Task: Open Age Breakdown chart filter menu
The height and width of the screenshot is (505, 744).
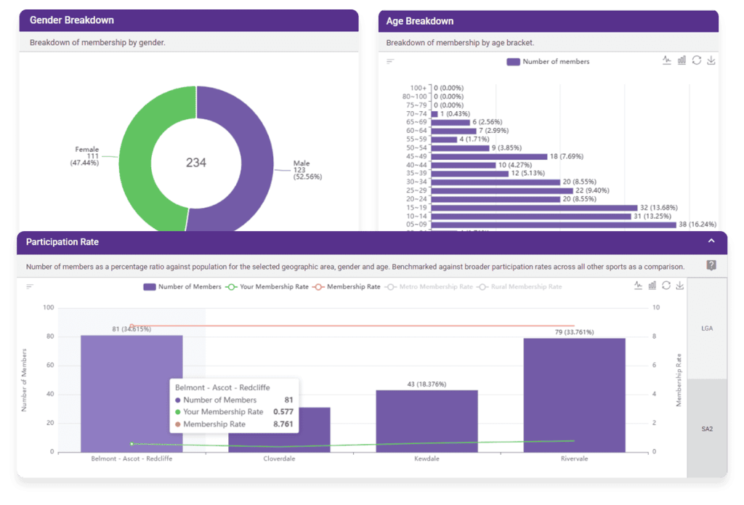Action: click(x=390, y=62)
